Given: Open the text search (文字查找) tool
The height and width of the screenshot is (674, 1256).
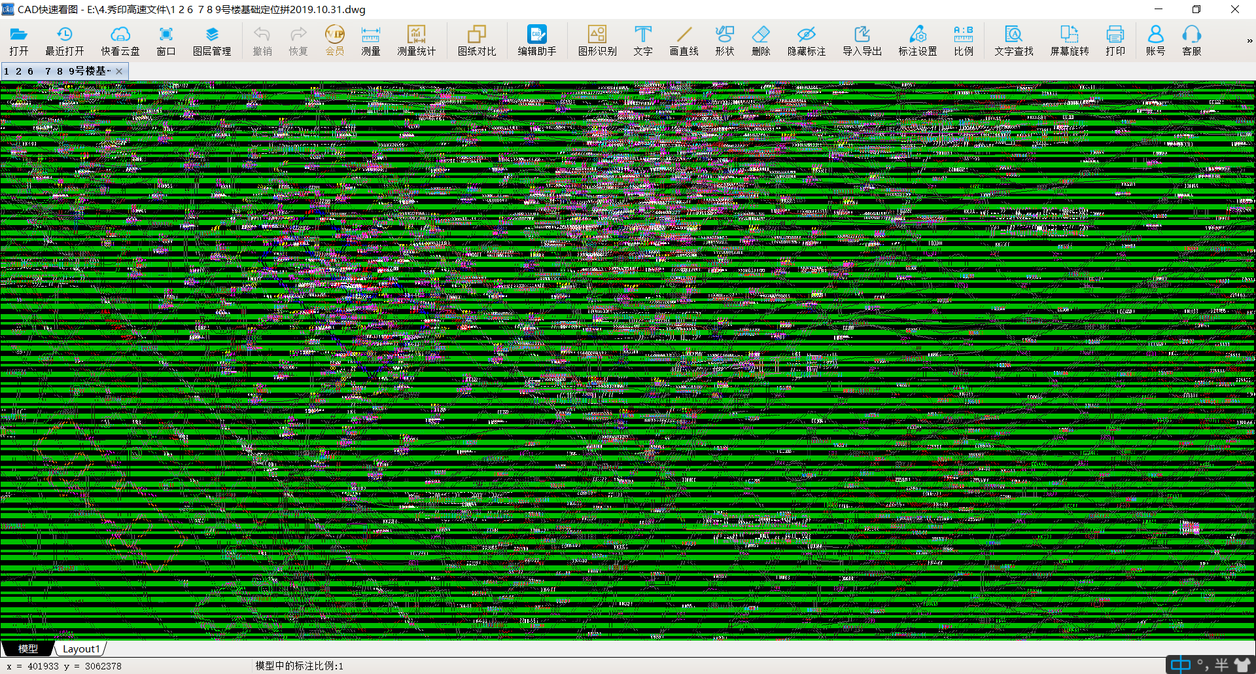Looking at the screenshot, I should click(1013, 41).
